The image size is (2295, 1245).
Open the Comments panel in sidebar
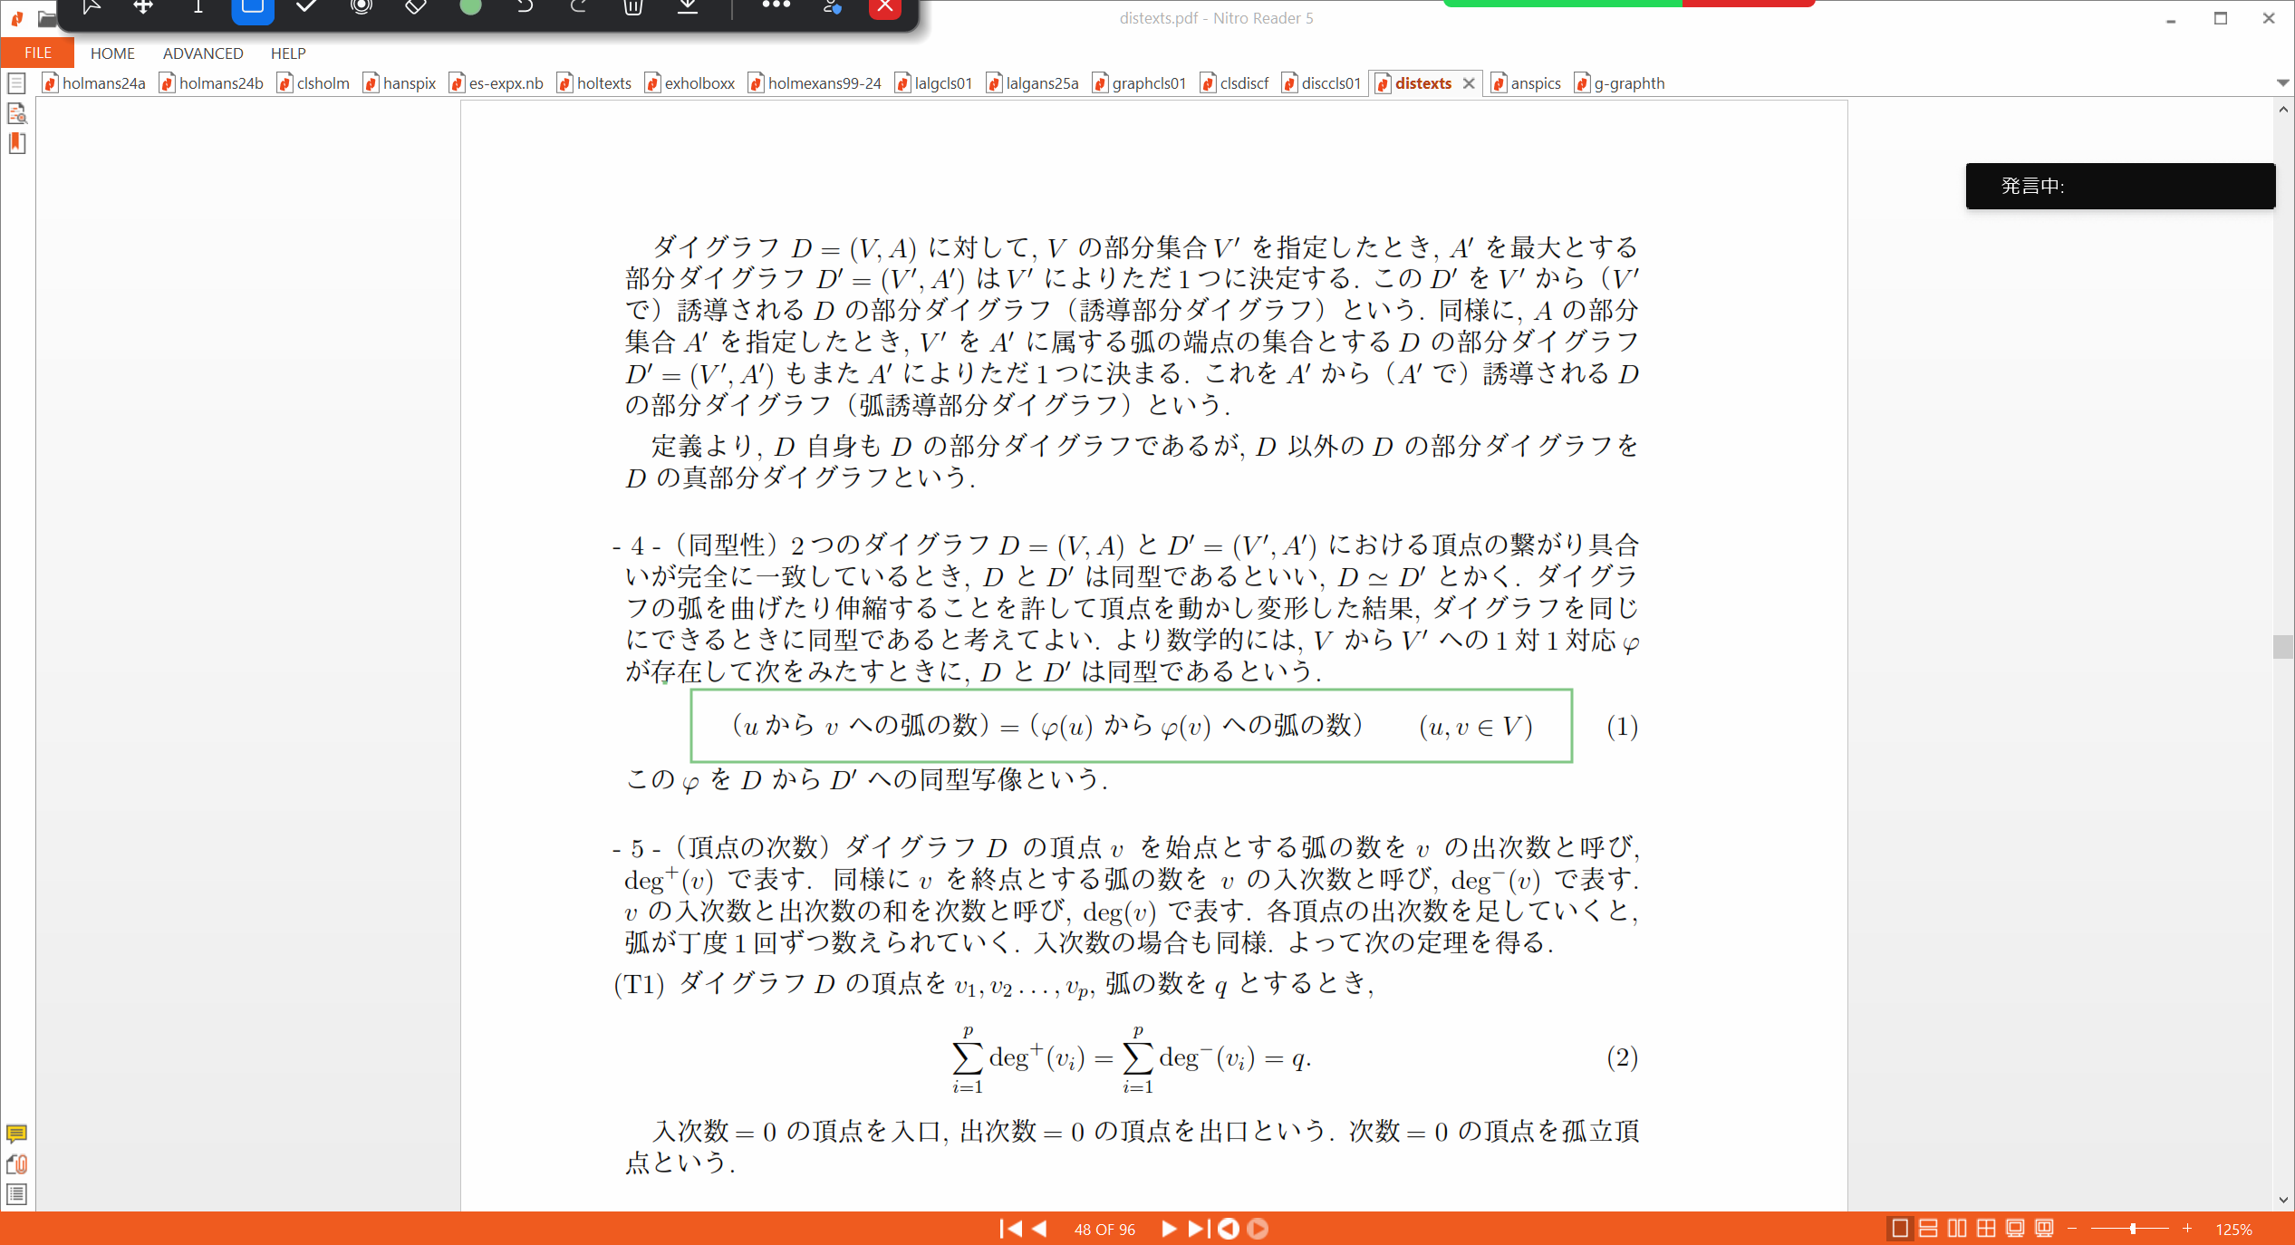16,1134
